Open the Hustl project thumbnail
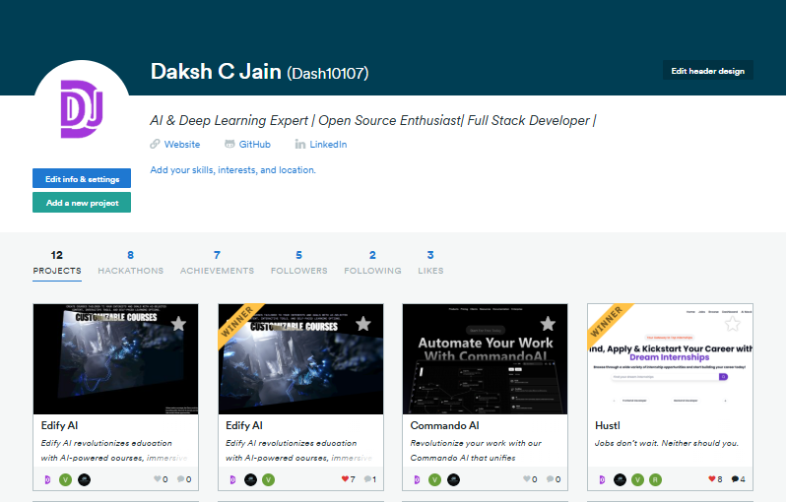 (x=670, y=359)
